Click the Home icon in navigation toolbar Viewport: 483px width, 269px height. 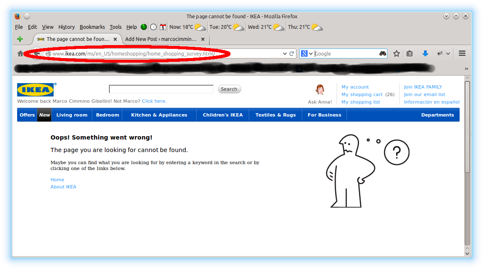[x=20, y=53]
